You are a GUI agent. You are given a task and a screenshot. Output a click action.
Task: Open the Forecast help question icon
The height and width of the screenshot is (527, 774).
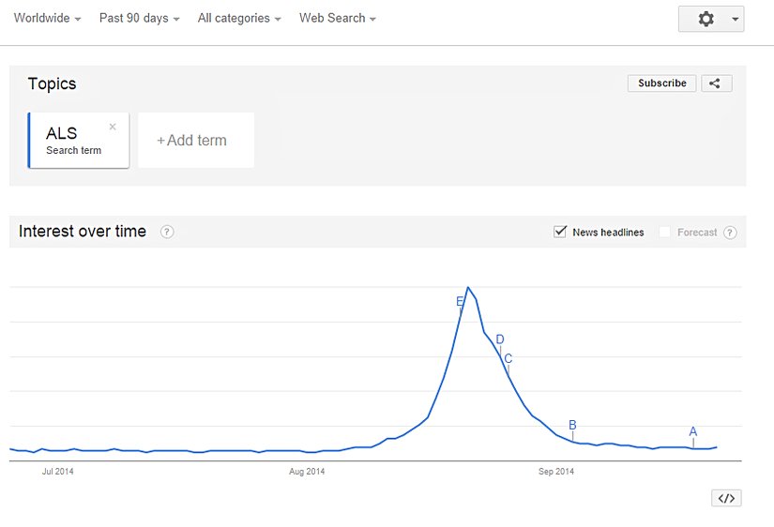(730, 233)
